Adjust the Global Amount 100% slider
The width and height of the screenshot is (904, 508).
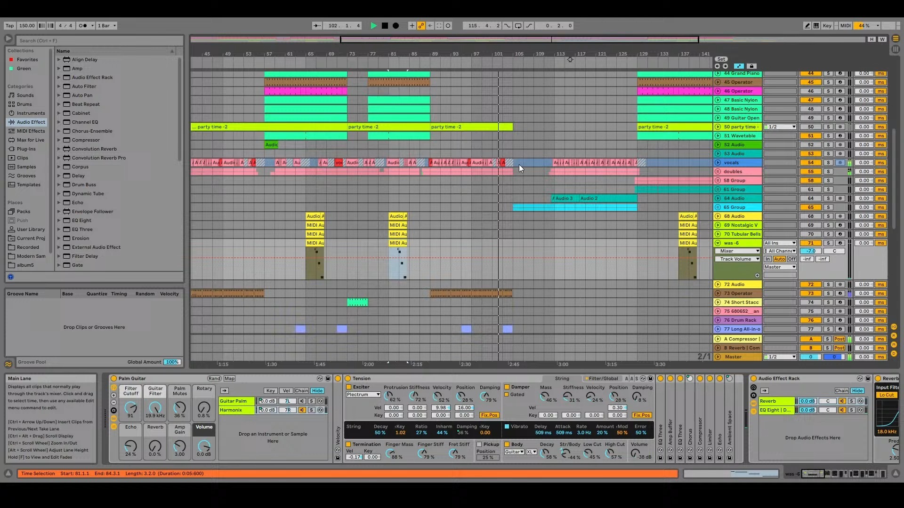click(x=172, y=362)
